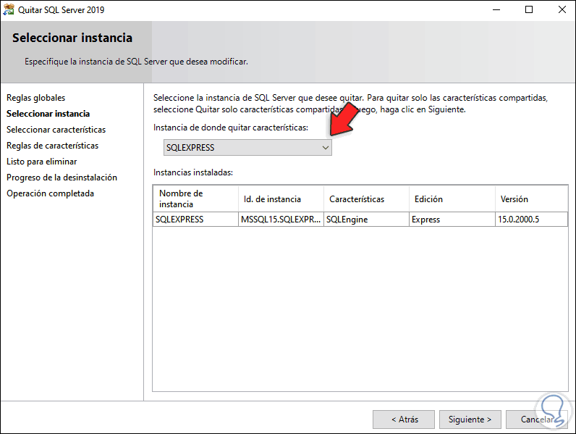576x434 pixels.
Task: Sort by the Características column header
Action: (x=366, y=199)
